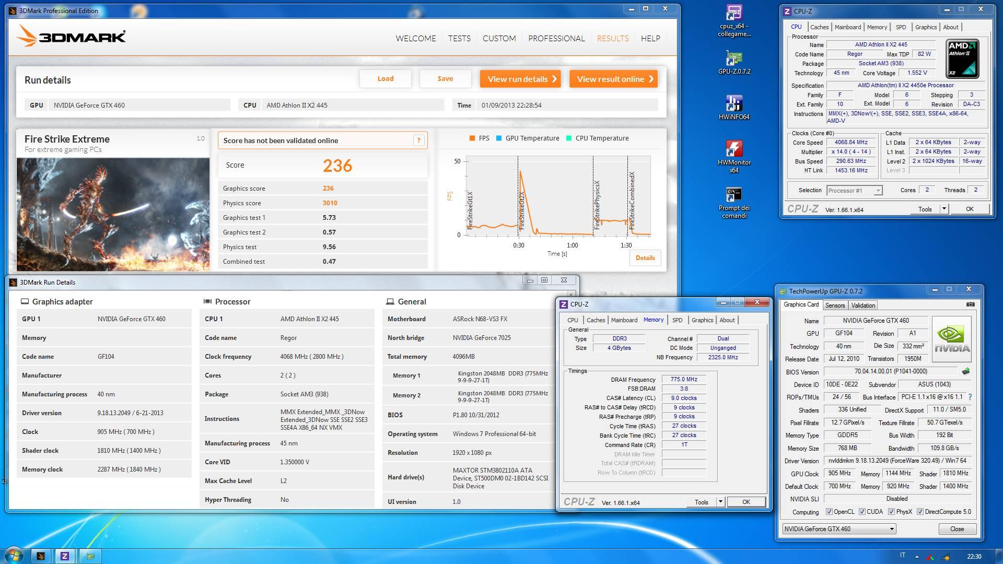
Task: Click the DRAM Frequency value 775.0 MHz
Action: (x=684, y=380)
